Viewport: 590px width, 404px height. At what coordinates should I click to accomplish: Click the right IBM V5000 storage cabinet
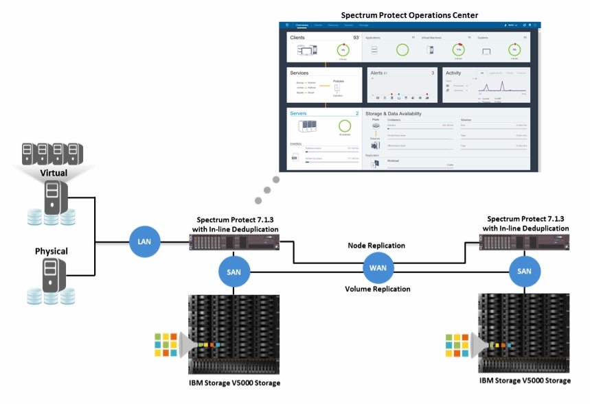(x=524, y=333)
